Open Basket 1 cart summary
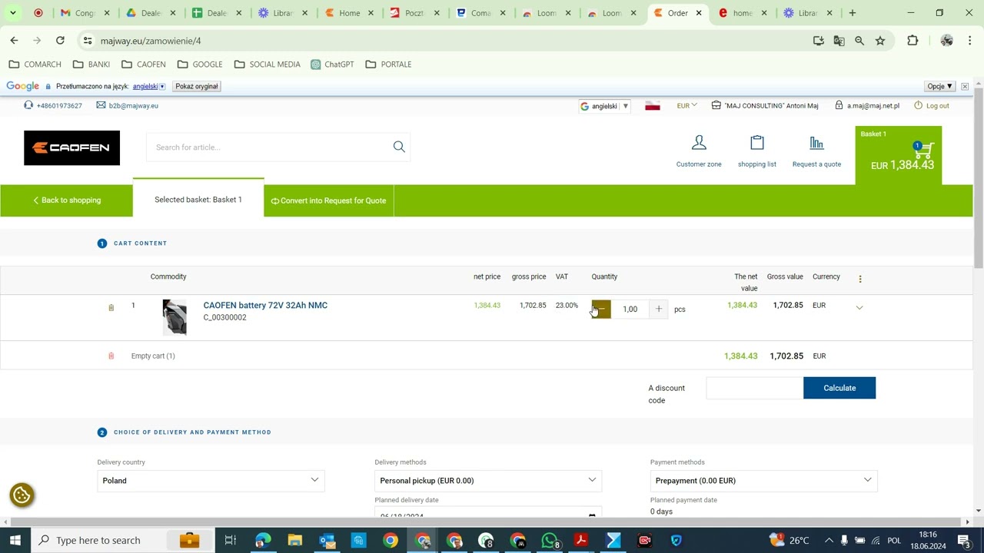Screen dimensions: 984x553 899,155
